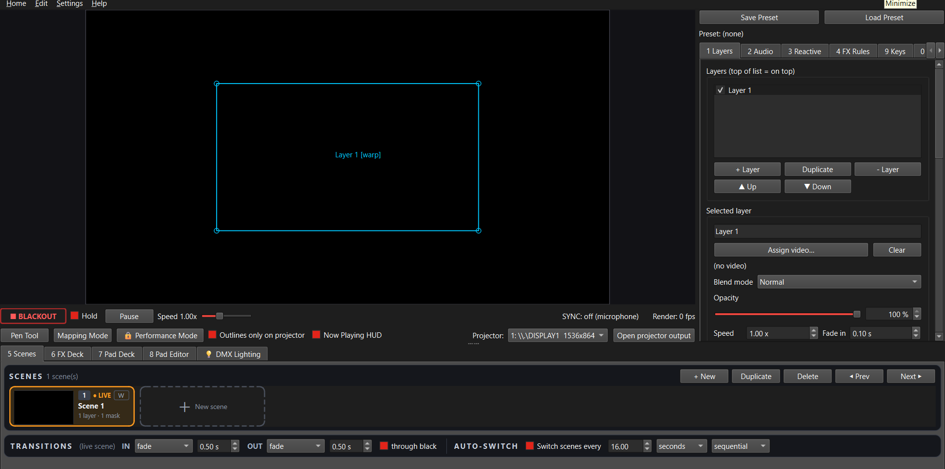Increase auto-switch interval stepper
945x469 pixels.
pyautogui.click(x=647, y=443)
